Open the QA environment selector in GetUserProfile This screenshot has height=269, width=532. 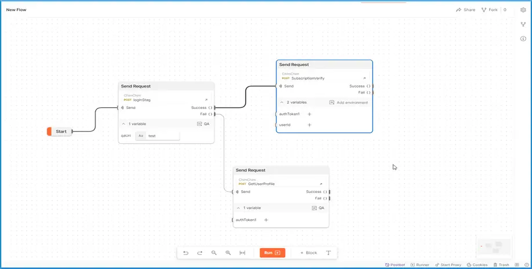point(318,208)
